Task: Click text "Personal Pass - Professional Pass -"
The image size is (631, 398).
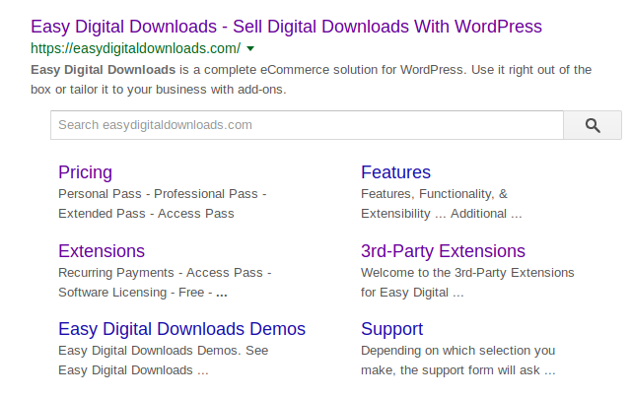Action: point(163,194)
